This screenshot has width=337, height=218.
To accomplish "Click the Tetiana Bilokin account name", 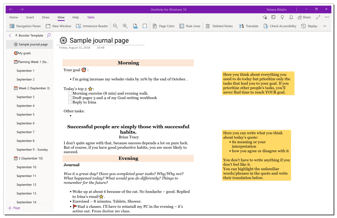I will pos(276,10).
